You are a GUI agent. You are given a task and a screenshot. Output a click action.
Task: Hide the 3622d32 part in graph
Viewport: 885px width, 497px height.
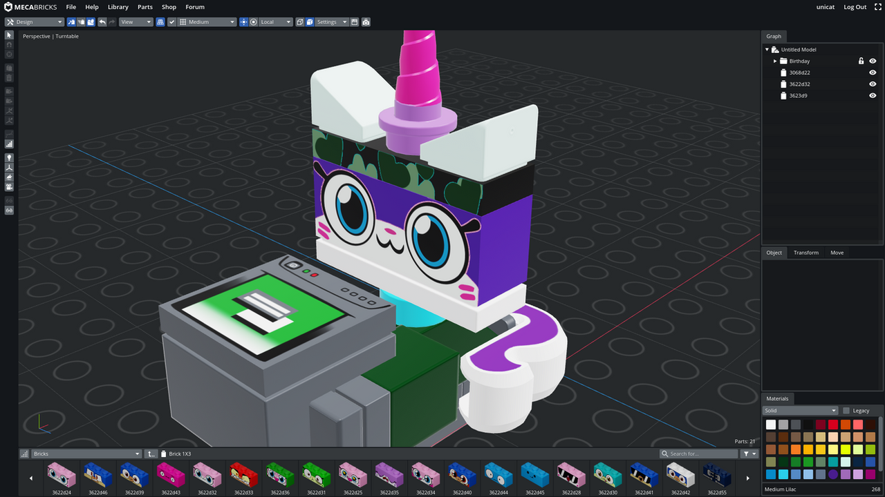coord(873,84)
